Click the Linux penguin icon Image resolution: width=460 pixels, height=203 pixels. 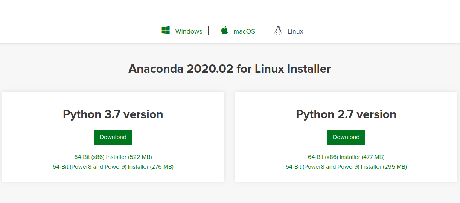[278, 31]
